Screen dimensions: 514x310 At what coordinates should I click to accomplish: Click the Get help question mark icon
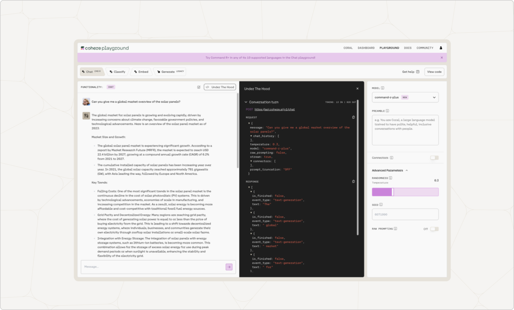(418, 71)
